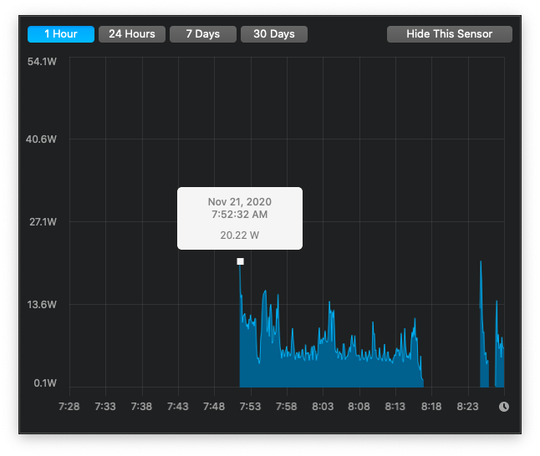The image size is (540, 456).
Task: Click the 27.1W power axis label
Action: pyautogui.click(x=43, y=222)
